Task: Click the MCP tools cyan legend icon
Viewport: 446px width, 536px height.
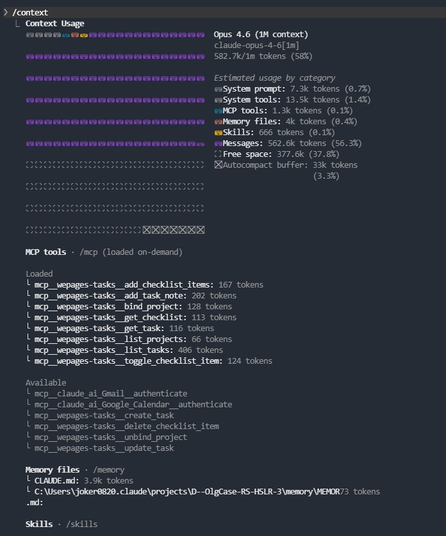Action: click(218, 111)
